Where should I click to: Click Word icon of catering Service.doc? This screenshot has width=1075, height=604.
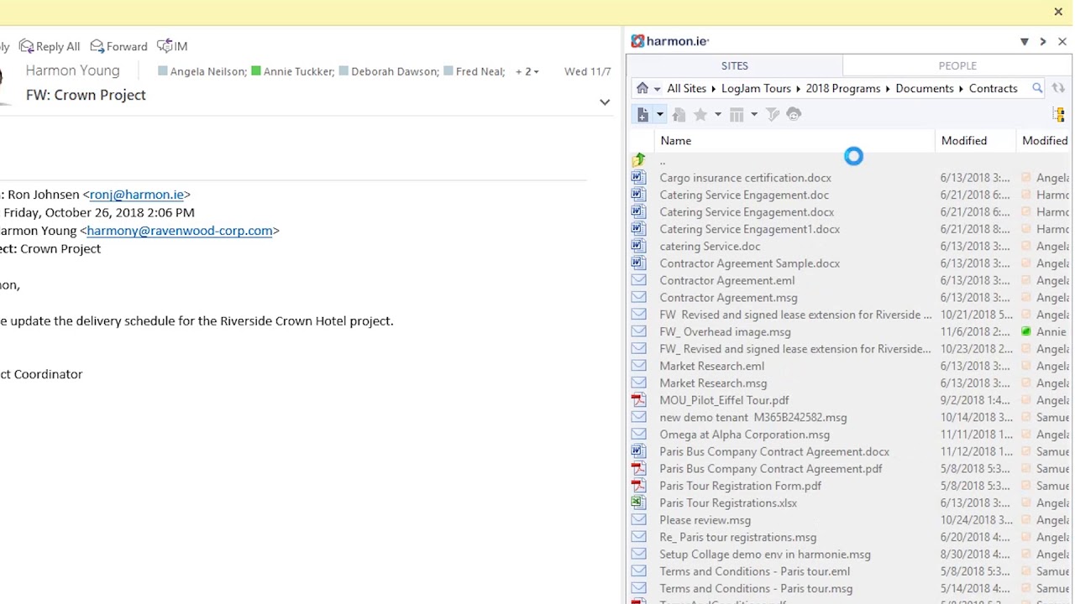point(639,246)
